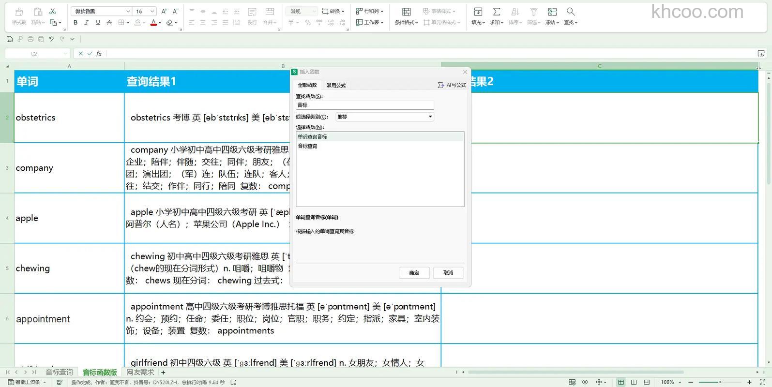This screenshot has height=387, width=772.
Task: Click the undo arrow icon
Action: [51, 39]
